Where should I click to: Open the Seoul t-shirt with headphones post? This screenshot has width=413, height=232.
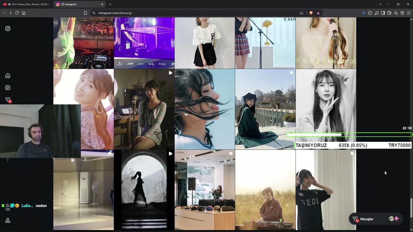point(326,190)
